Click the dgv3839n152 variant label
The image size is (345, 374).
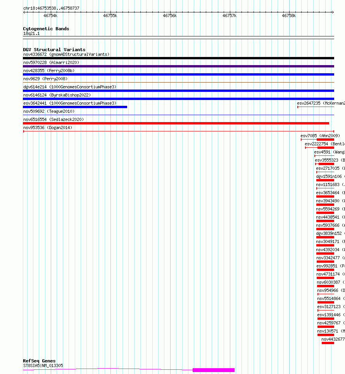[330, 233]
